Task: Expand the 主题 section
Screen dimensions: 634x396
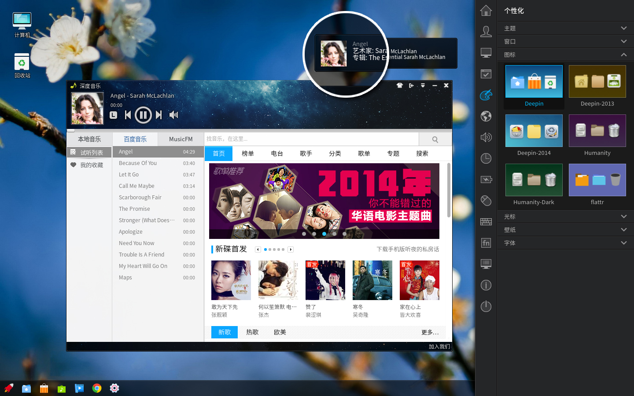Action: (566, 28)
